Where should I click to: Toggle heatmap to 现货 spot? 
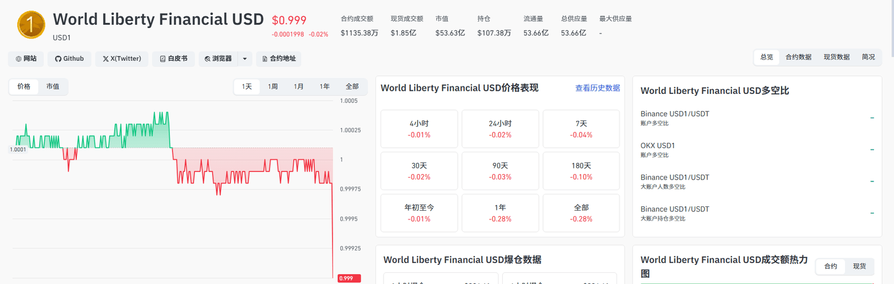[x=859, y=267]
